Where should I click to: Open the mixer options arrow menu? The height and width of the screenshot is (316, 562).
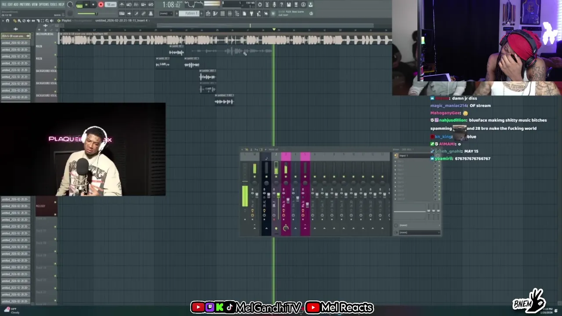242,150
